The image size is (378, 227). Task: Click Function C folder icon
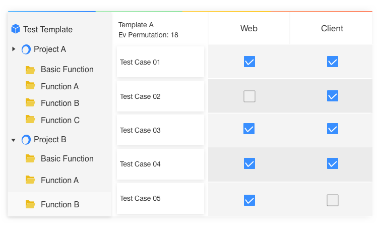30,119
